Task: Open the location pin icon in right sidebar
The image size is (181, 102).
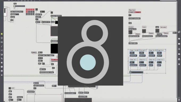Action: click(x=179, y=64)
